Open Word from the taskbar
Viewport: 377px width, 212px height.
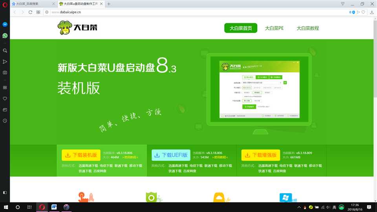coord(54,207)
